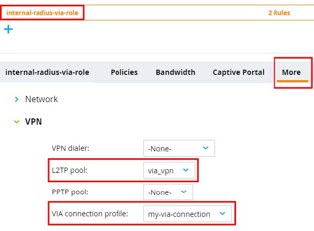Switch to the Captive Portal tab

[239, 72]
